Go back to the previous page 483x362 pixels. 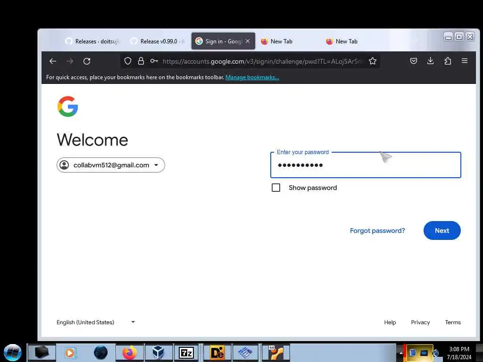(53, 61)
